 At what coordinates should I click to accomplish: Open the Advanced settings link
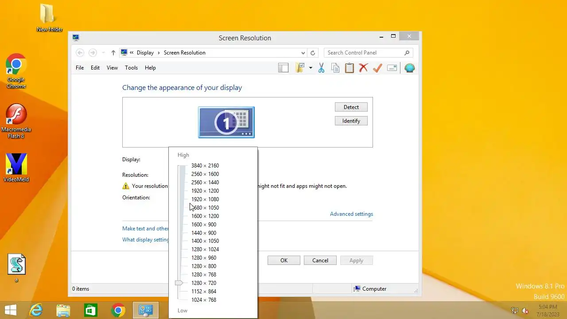click(x=351, y=214)
